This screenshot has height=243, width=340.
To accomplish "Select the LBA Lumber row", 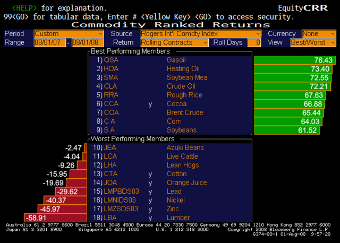I will pos(170,218).
